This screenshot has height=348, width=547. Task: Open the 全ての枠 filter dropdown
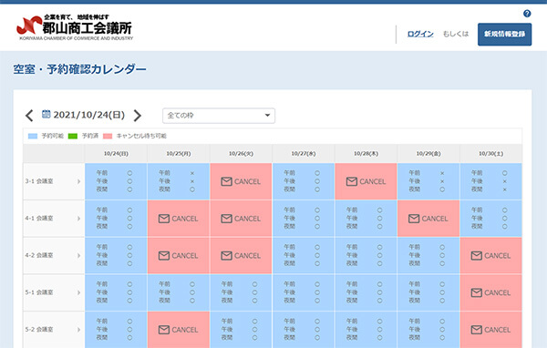[219, 116]
